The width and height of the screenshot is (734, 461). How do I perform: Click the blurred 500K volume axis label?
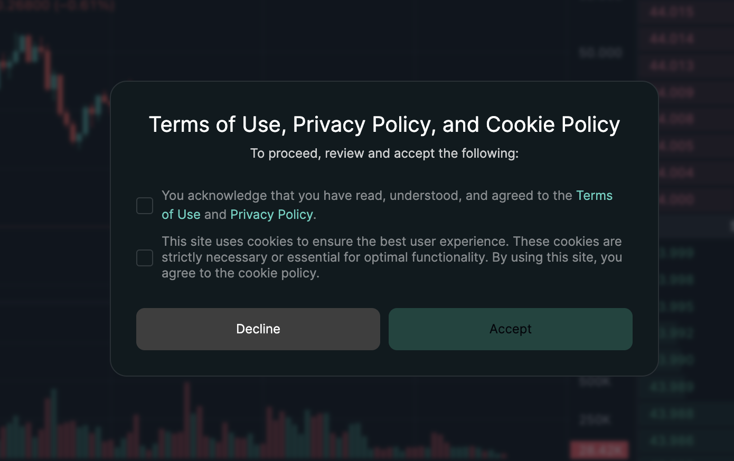(595, 381)
